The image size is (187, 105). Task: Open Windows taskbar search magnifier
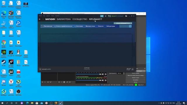(7, 103)
